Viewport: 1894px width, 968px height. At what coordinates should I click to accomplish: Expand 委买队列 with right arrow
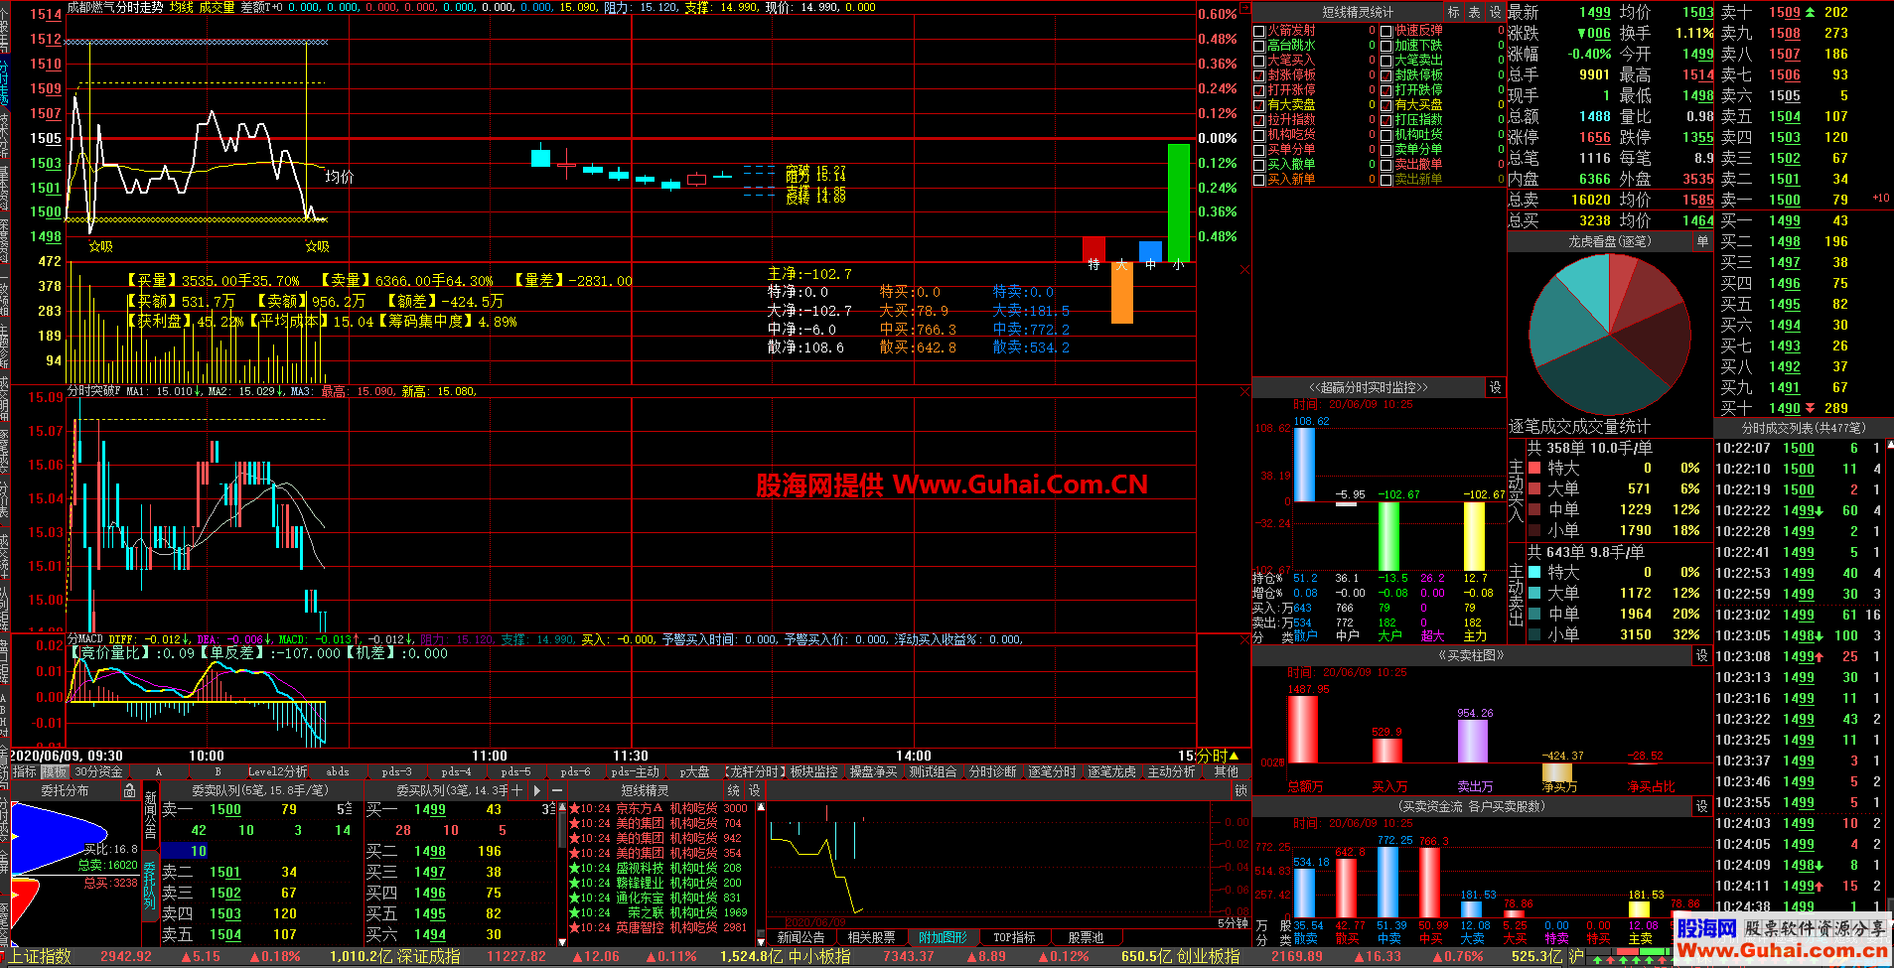point(537,790)
